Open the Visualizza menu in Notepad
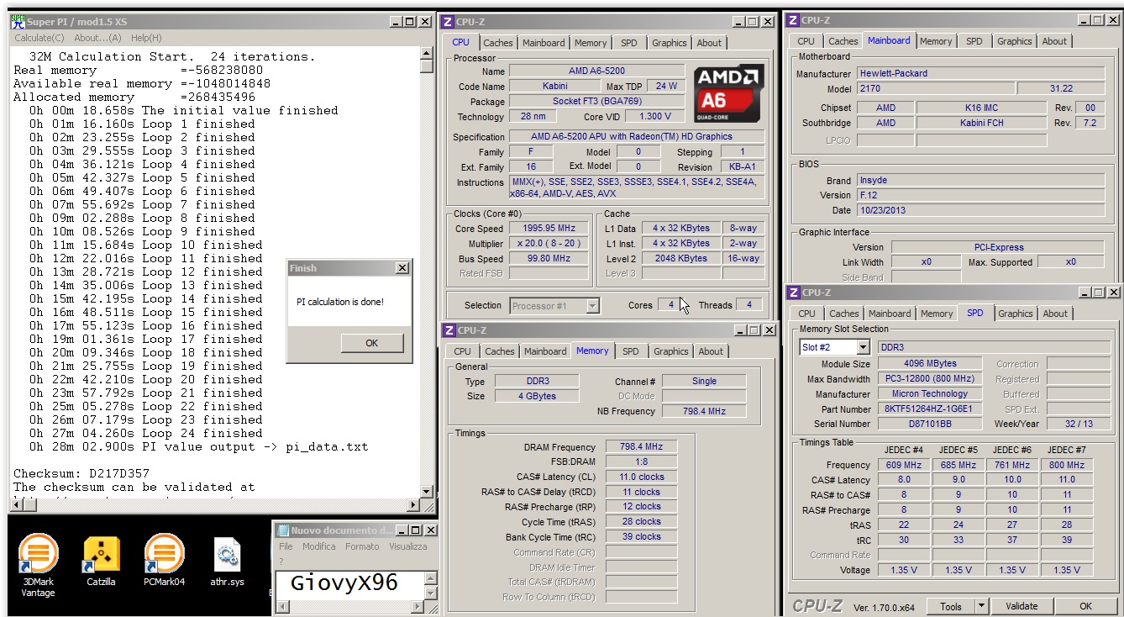The width and height of the screenshot is (1124, 617). [407, 546]
